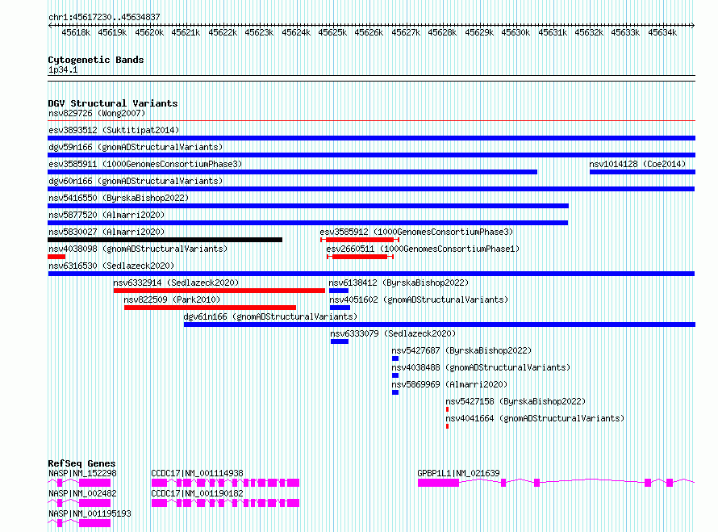Click nsv5416550 (ByrskaBishop2022) label

tap(119, 198)
